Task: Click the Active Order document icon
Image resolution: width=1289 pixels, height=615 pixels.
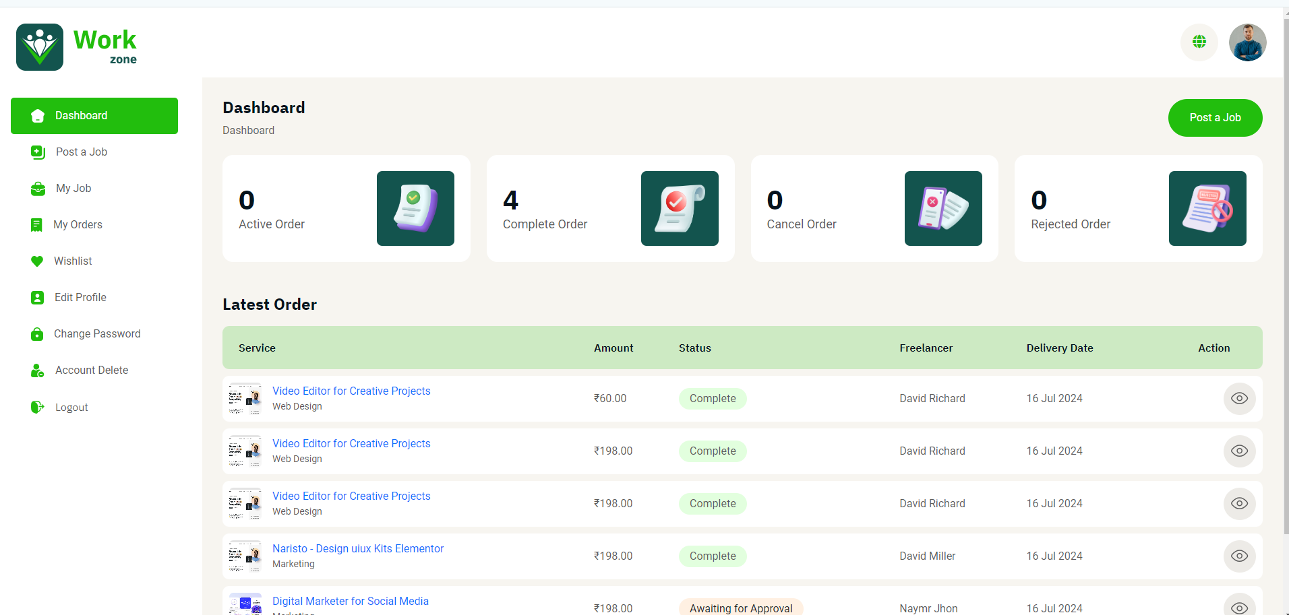Action: click(x=415, y=208)
